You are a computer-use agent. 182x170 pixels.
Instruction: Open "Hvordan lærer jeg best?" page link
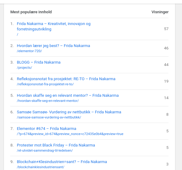click(x=53, y=46)
